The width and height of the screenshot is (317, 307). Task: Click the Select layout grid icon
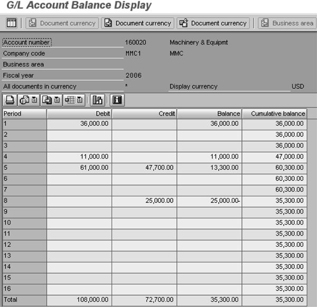(x=70, y=100)
